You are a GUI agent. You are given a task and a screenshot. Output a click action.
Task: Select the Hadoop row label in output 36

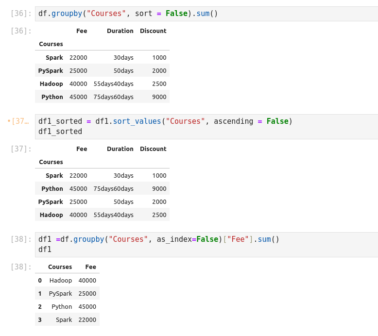(52, 84)
